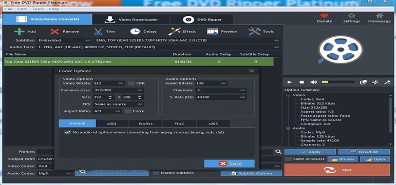This screenshot has height=185, width=396.
Task: Toggle the Force aspect ratio checkbox
Action: click(x=128, y=111)
